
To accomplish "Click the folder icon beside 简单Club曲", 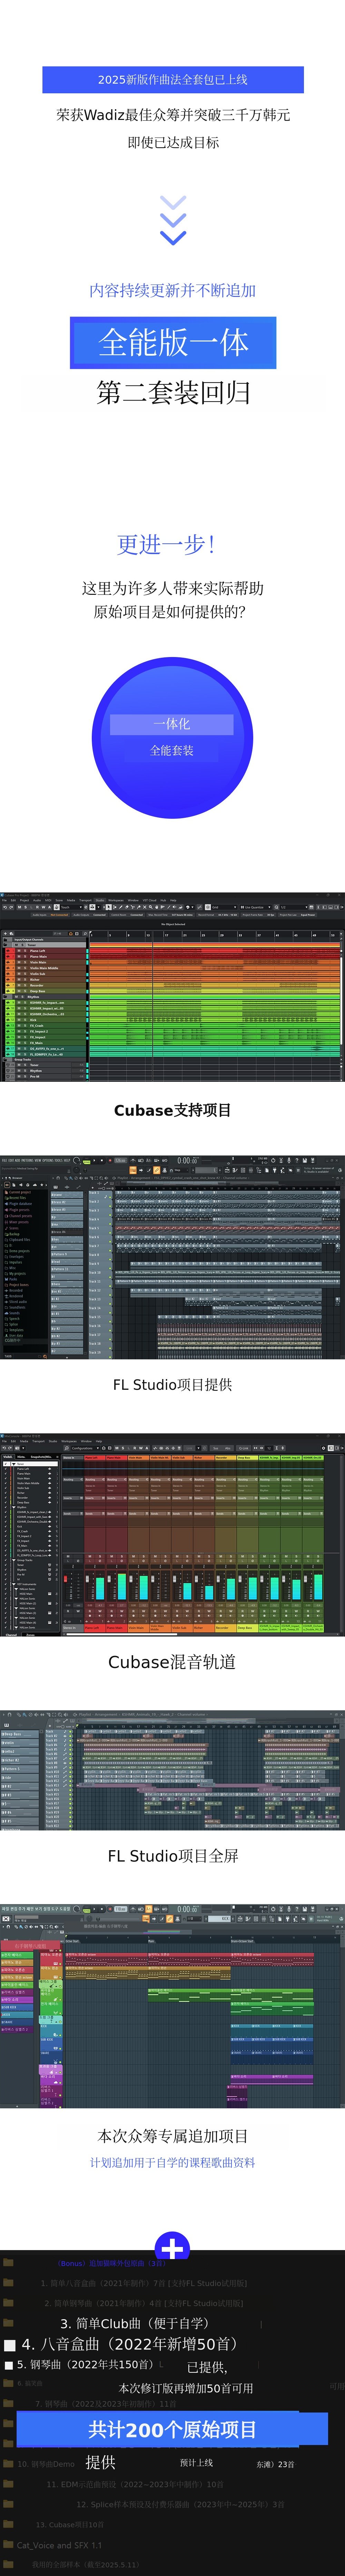I will (8, 2322).
